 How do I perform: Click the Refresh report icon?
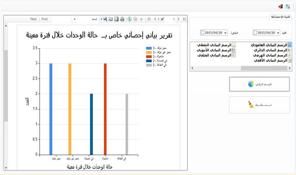[x=129, y=19]
